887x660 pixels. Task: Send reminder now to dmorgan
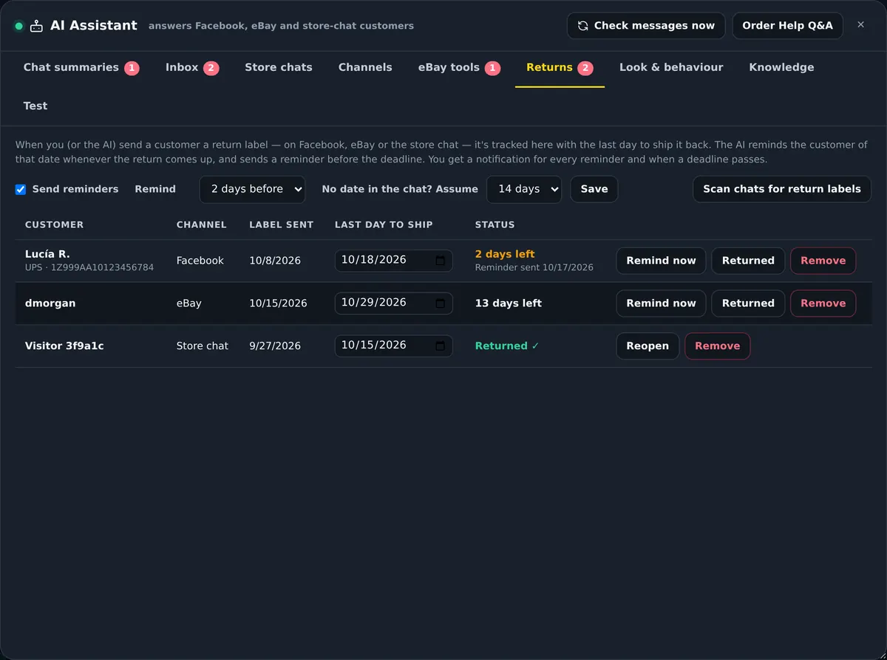661,303
